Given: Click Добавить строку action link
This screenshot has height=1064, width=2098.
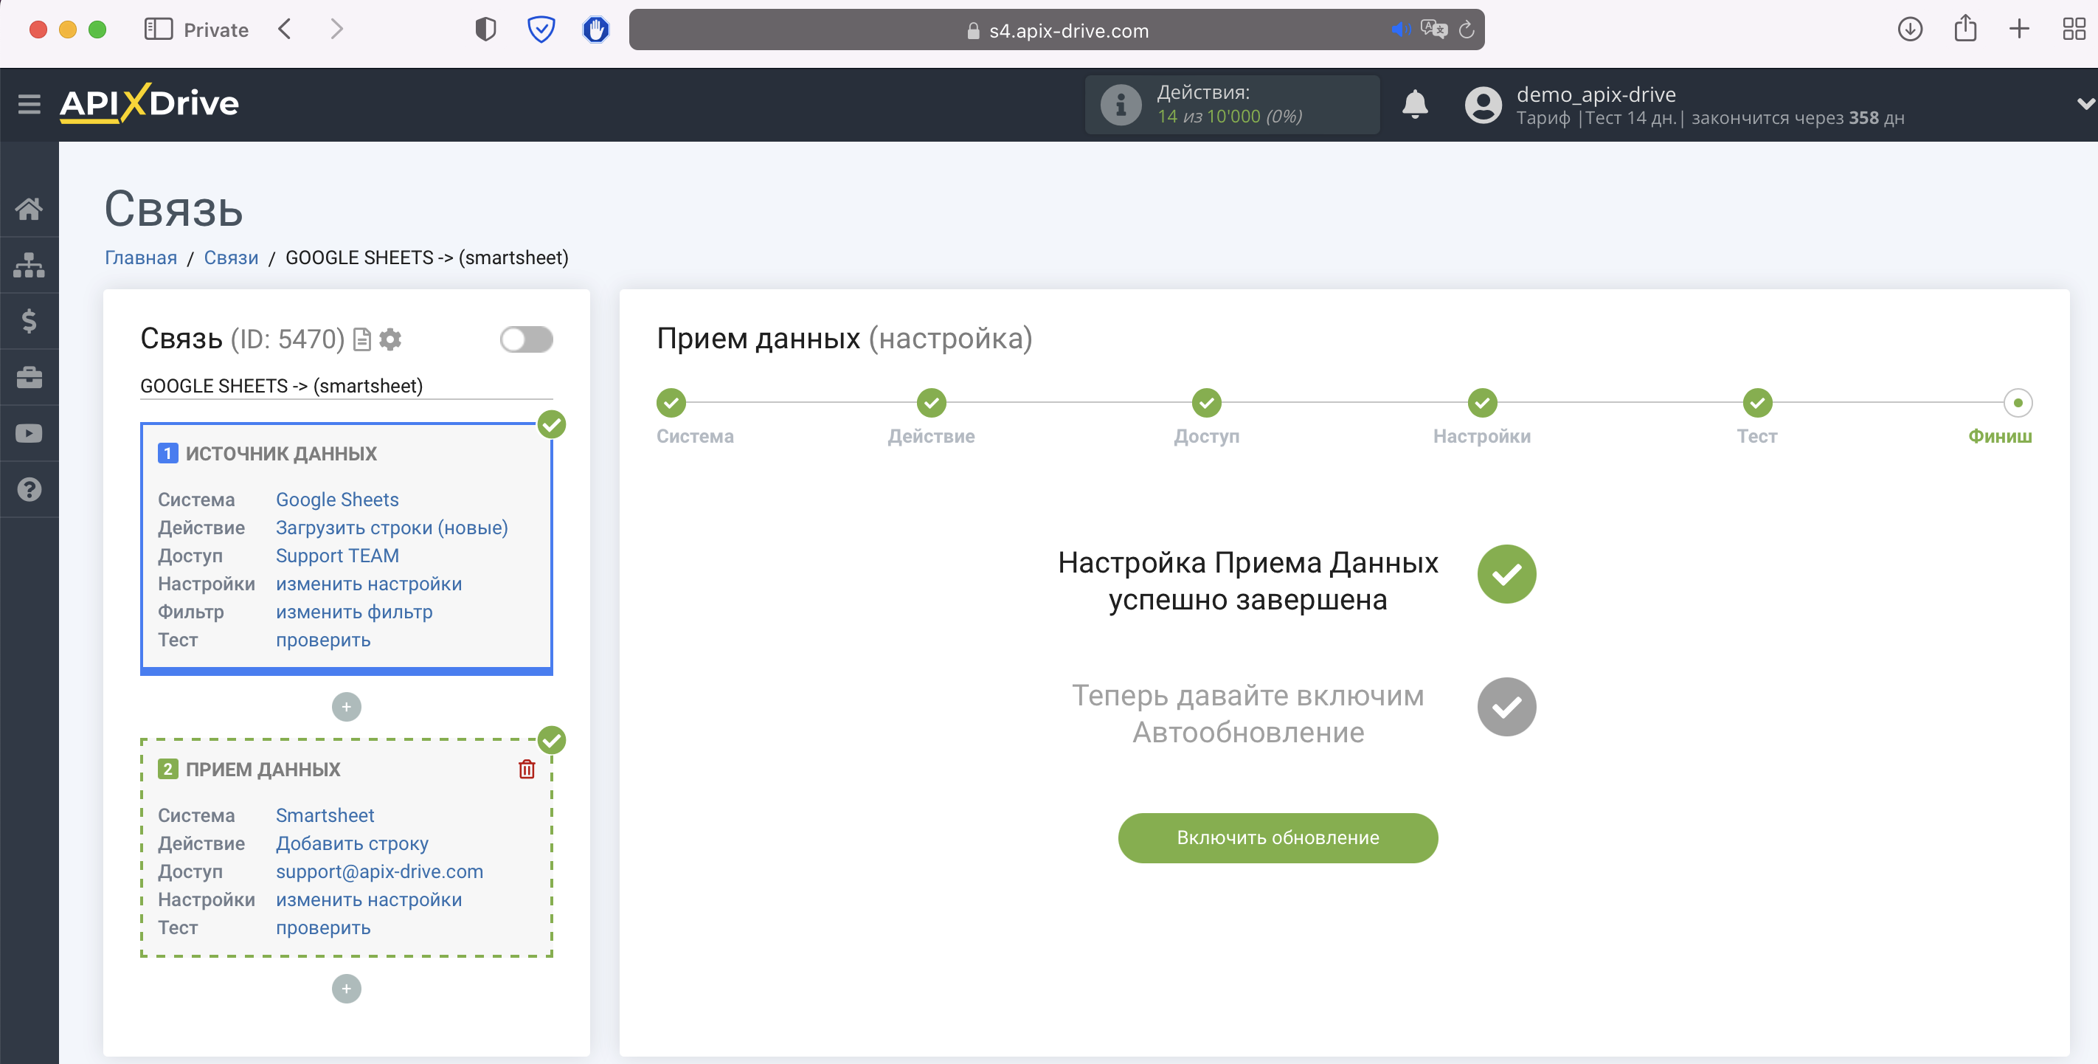Looking at the screenshot, I should click(x=352, y=843).
